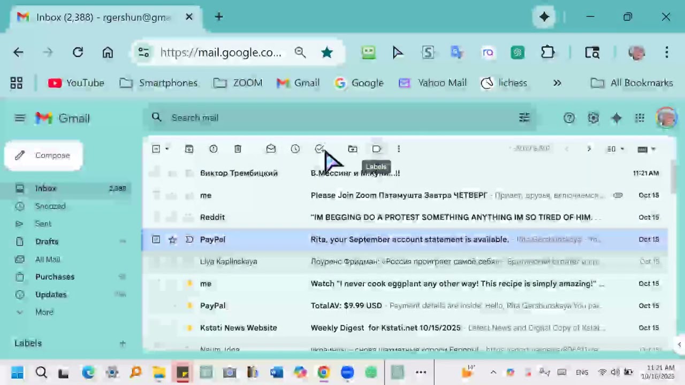Open the three-dot More options in mail toolbar

pos(399,149)
